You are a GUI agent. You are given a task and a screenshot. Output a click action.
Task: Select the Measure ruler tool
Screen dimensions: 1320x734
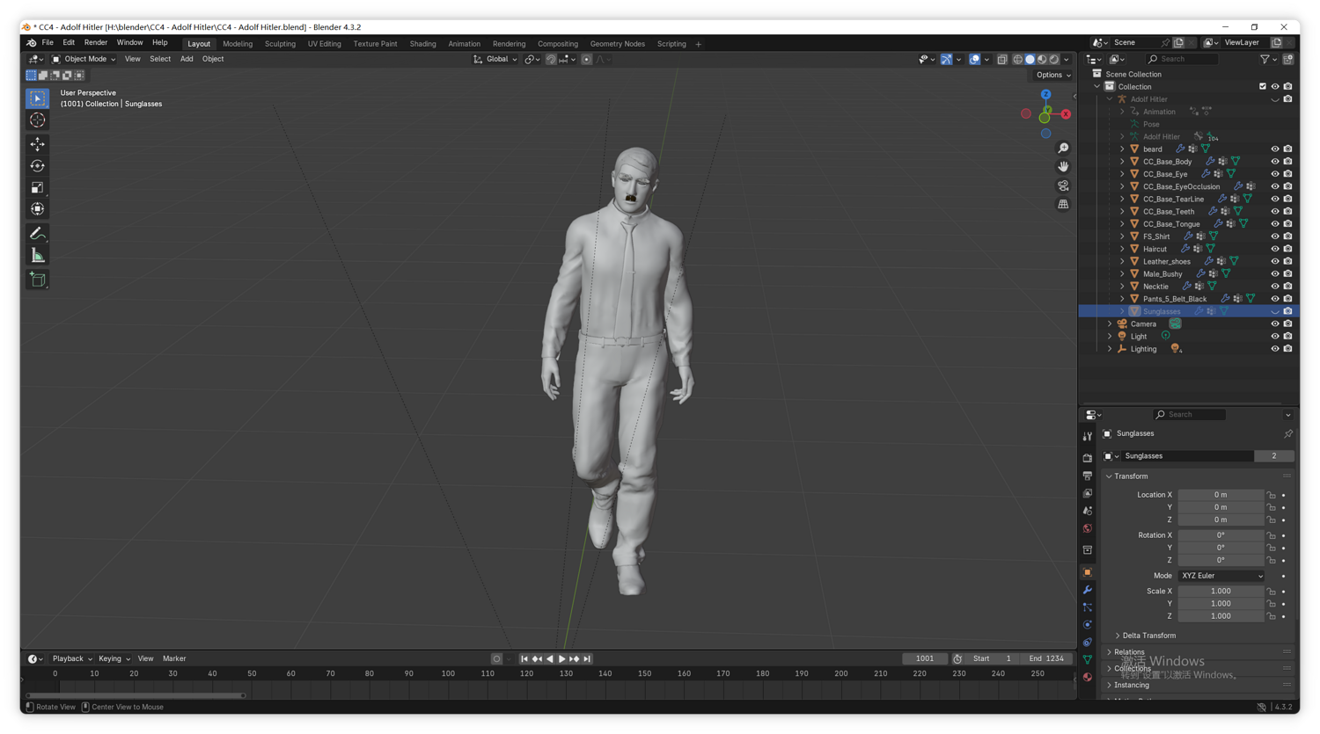click(x=37, y=256)
